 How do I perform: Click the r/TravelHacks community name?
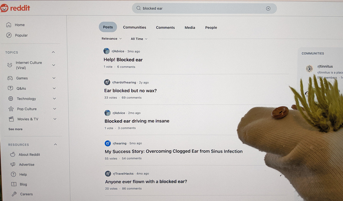click(x=123, y=174)
